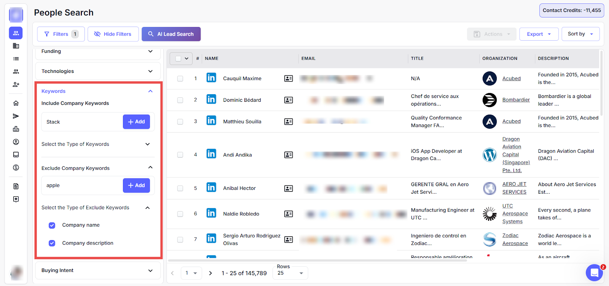
Task: Open the company search sidebar icon
Action: pos(16,46)
